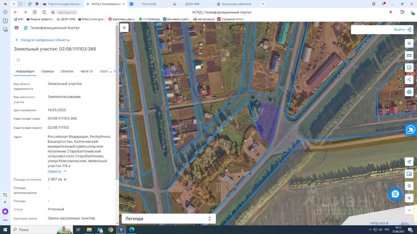Open the blue side helper widget
The image size is (417, 234).
coord(411,129)
